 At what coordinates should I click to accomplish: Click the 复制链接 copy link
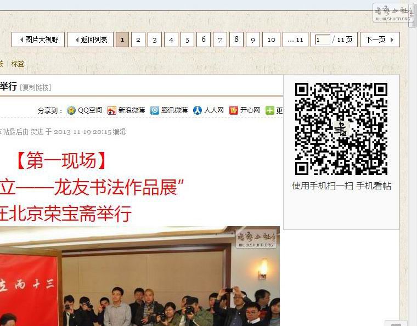pyautogui.click(x=36, y=87)
